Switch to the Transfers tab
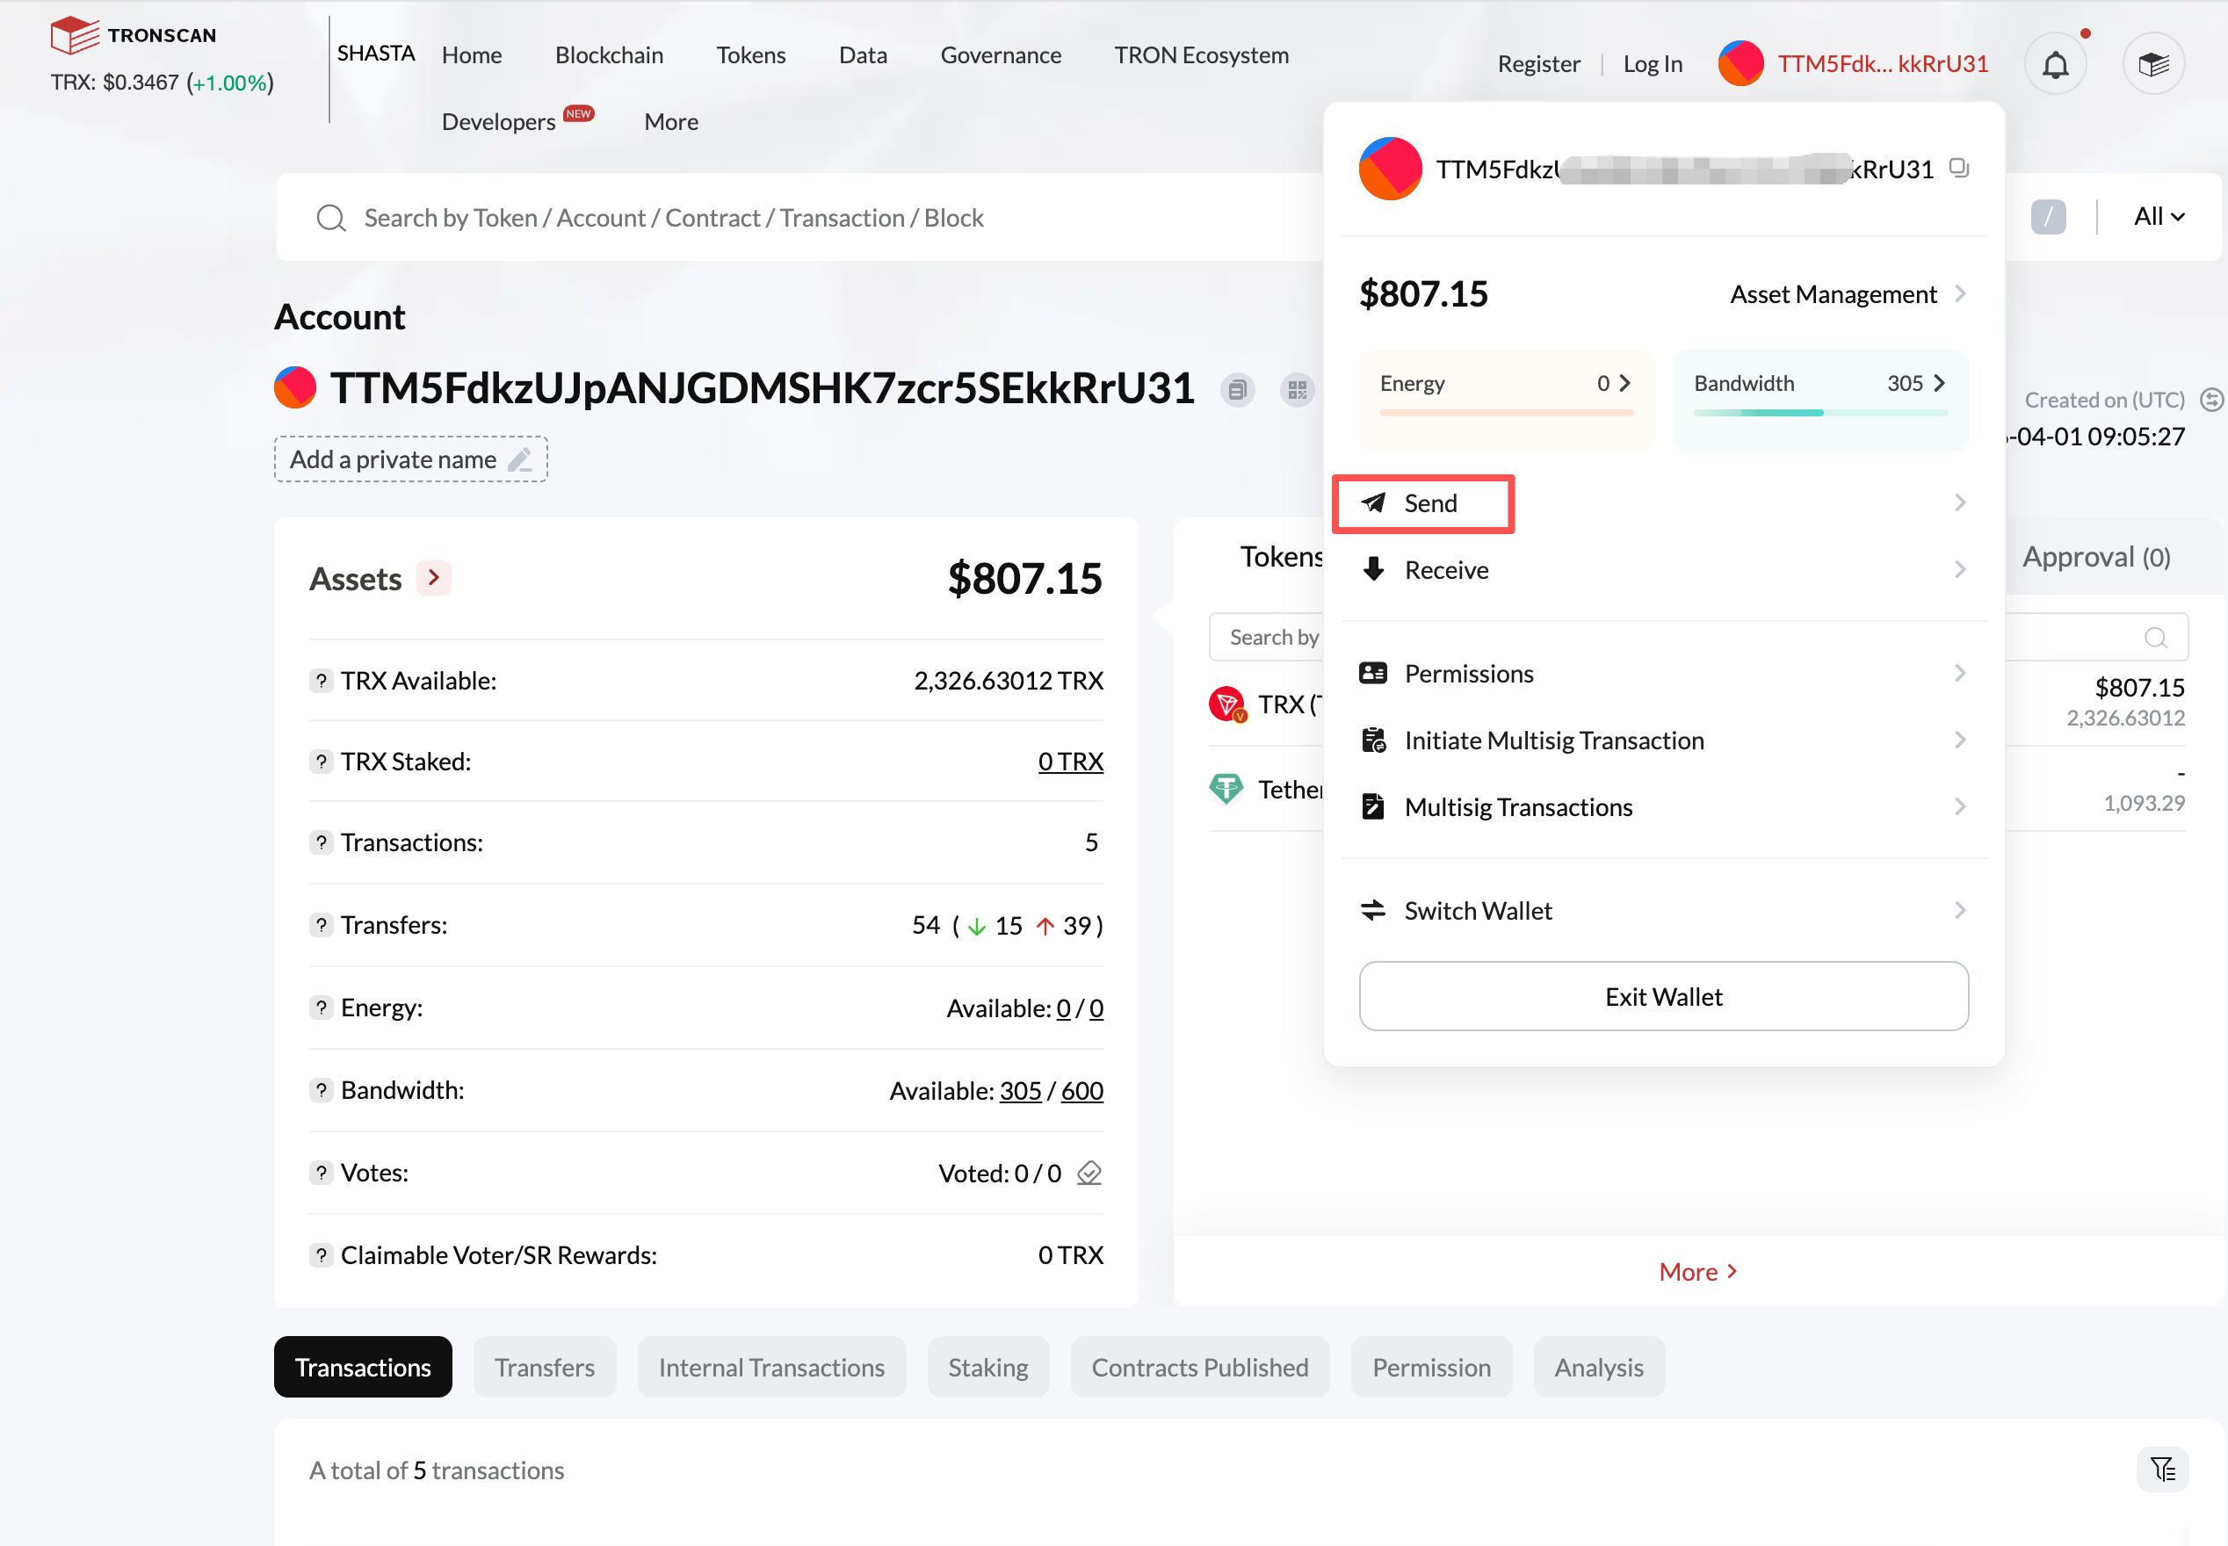Screen dimensions: 2228x1546 tap(545, 1367)
